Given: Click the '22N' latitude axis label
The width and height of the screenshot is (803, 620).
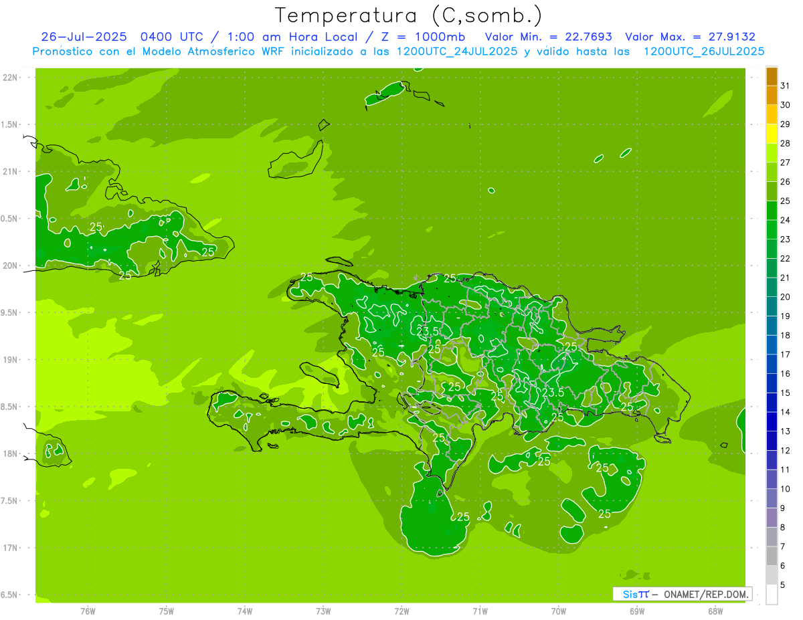Looking at the screenshot, I should (11, 78).
